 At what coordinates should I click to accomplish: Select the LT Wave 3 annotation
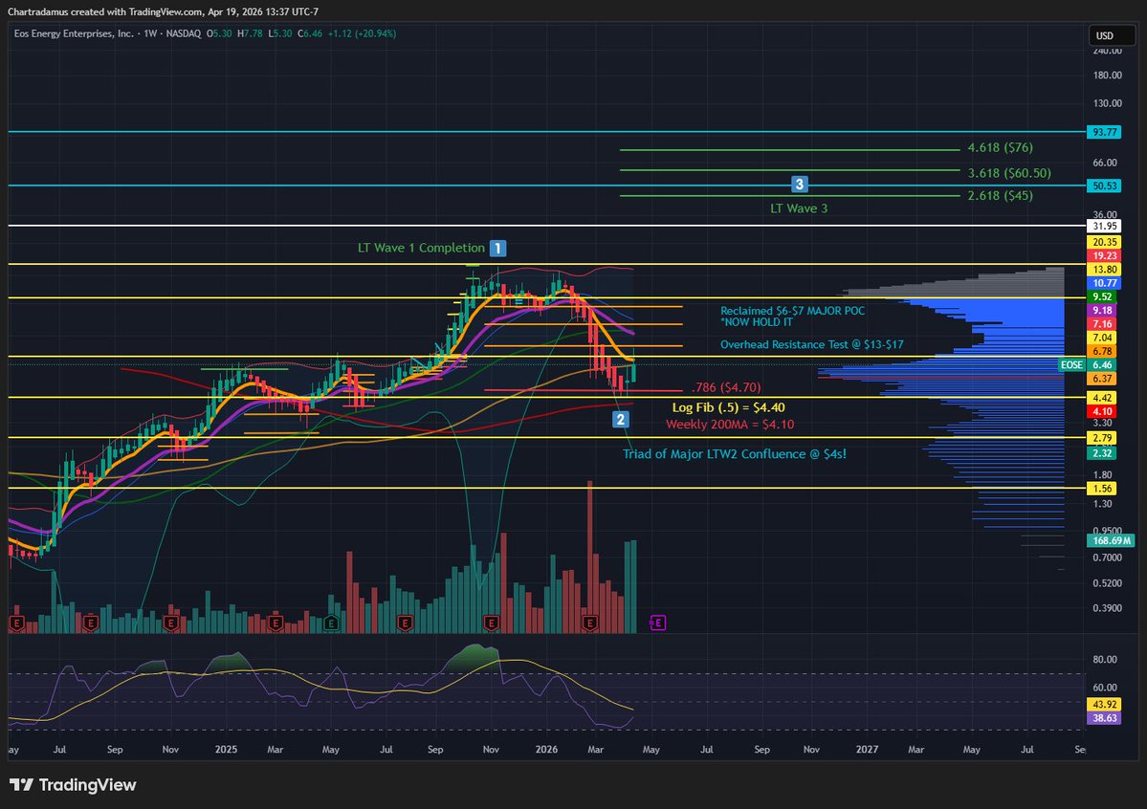[799, 208]
